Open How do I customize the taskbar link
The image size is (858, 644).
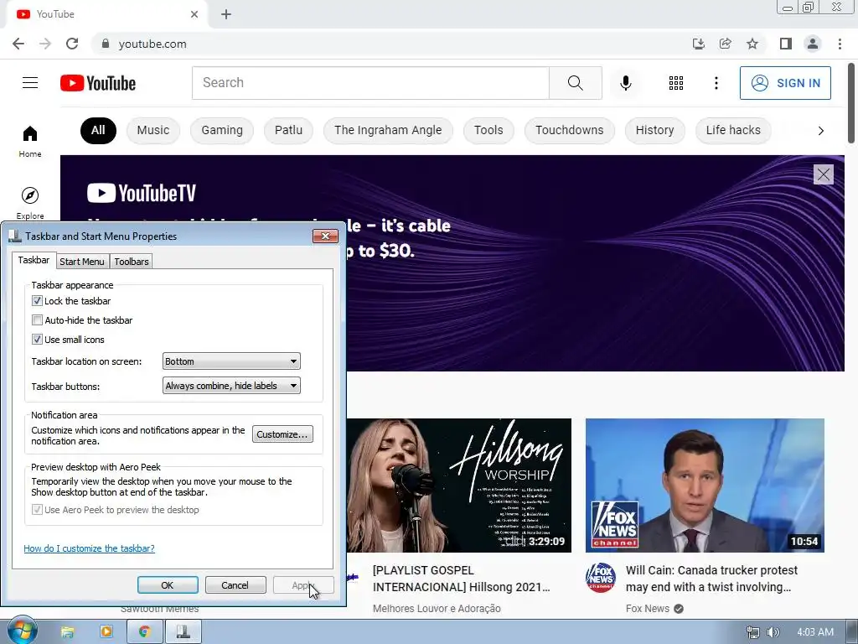click(89, 548)
